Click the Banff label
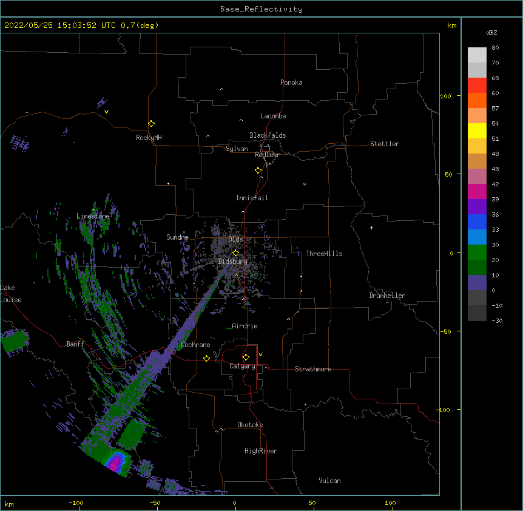523x511 pixels. click(75, 344)
